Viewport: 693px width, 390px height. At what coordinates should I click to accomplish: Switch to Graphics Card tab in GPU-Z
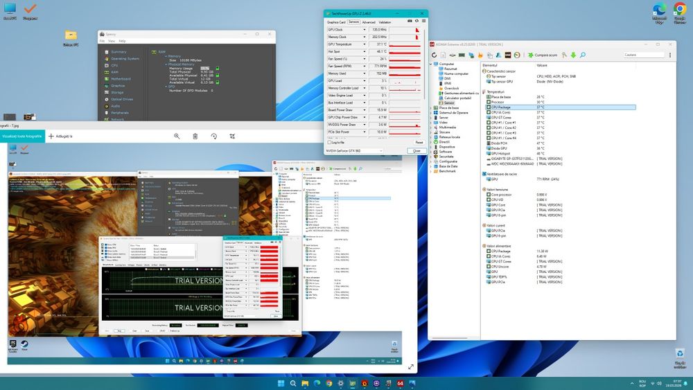[336, 21]
